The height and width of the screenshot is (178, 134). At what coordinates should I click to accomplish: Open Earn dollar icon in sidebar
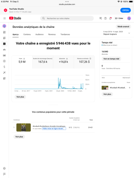pyautogui.click(x=4, y=67)
